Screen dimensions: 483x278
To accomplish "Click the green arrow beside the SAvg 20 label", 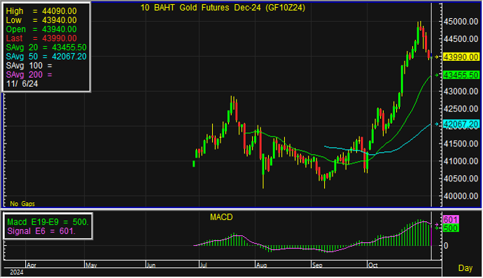I will (437, 75).
